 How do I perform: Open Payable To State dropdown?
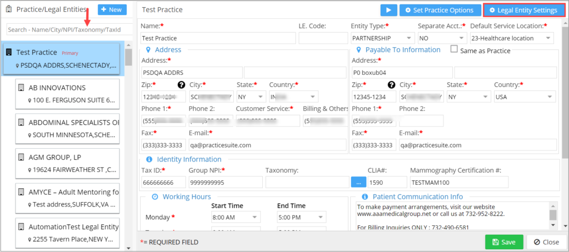469,97
